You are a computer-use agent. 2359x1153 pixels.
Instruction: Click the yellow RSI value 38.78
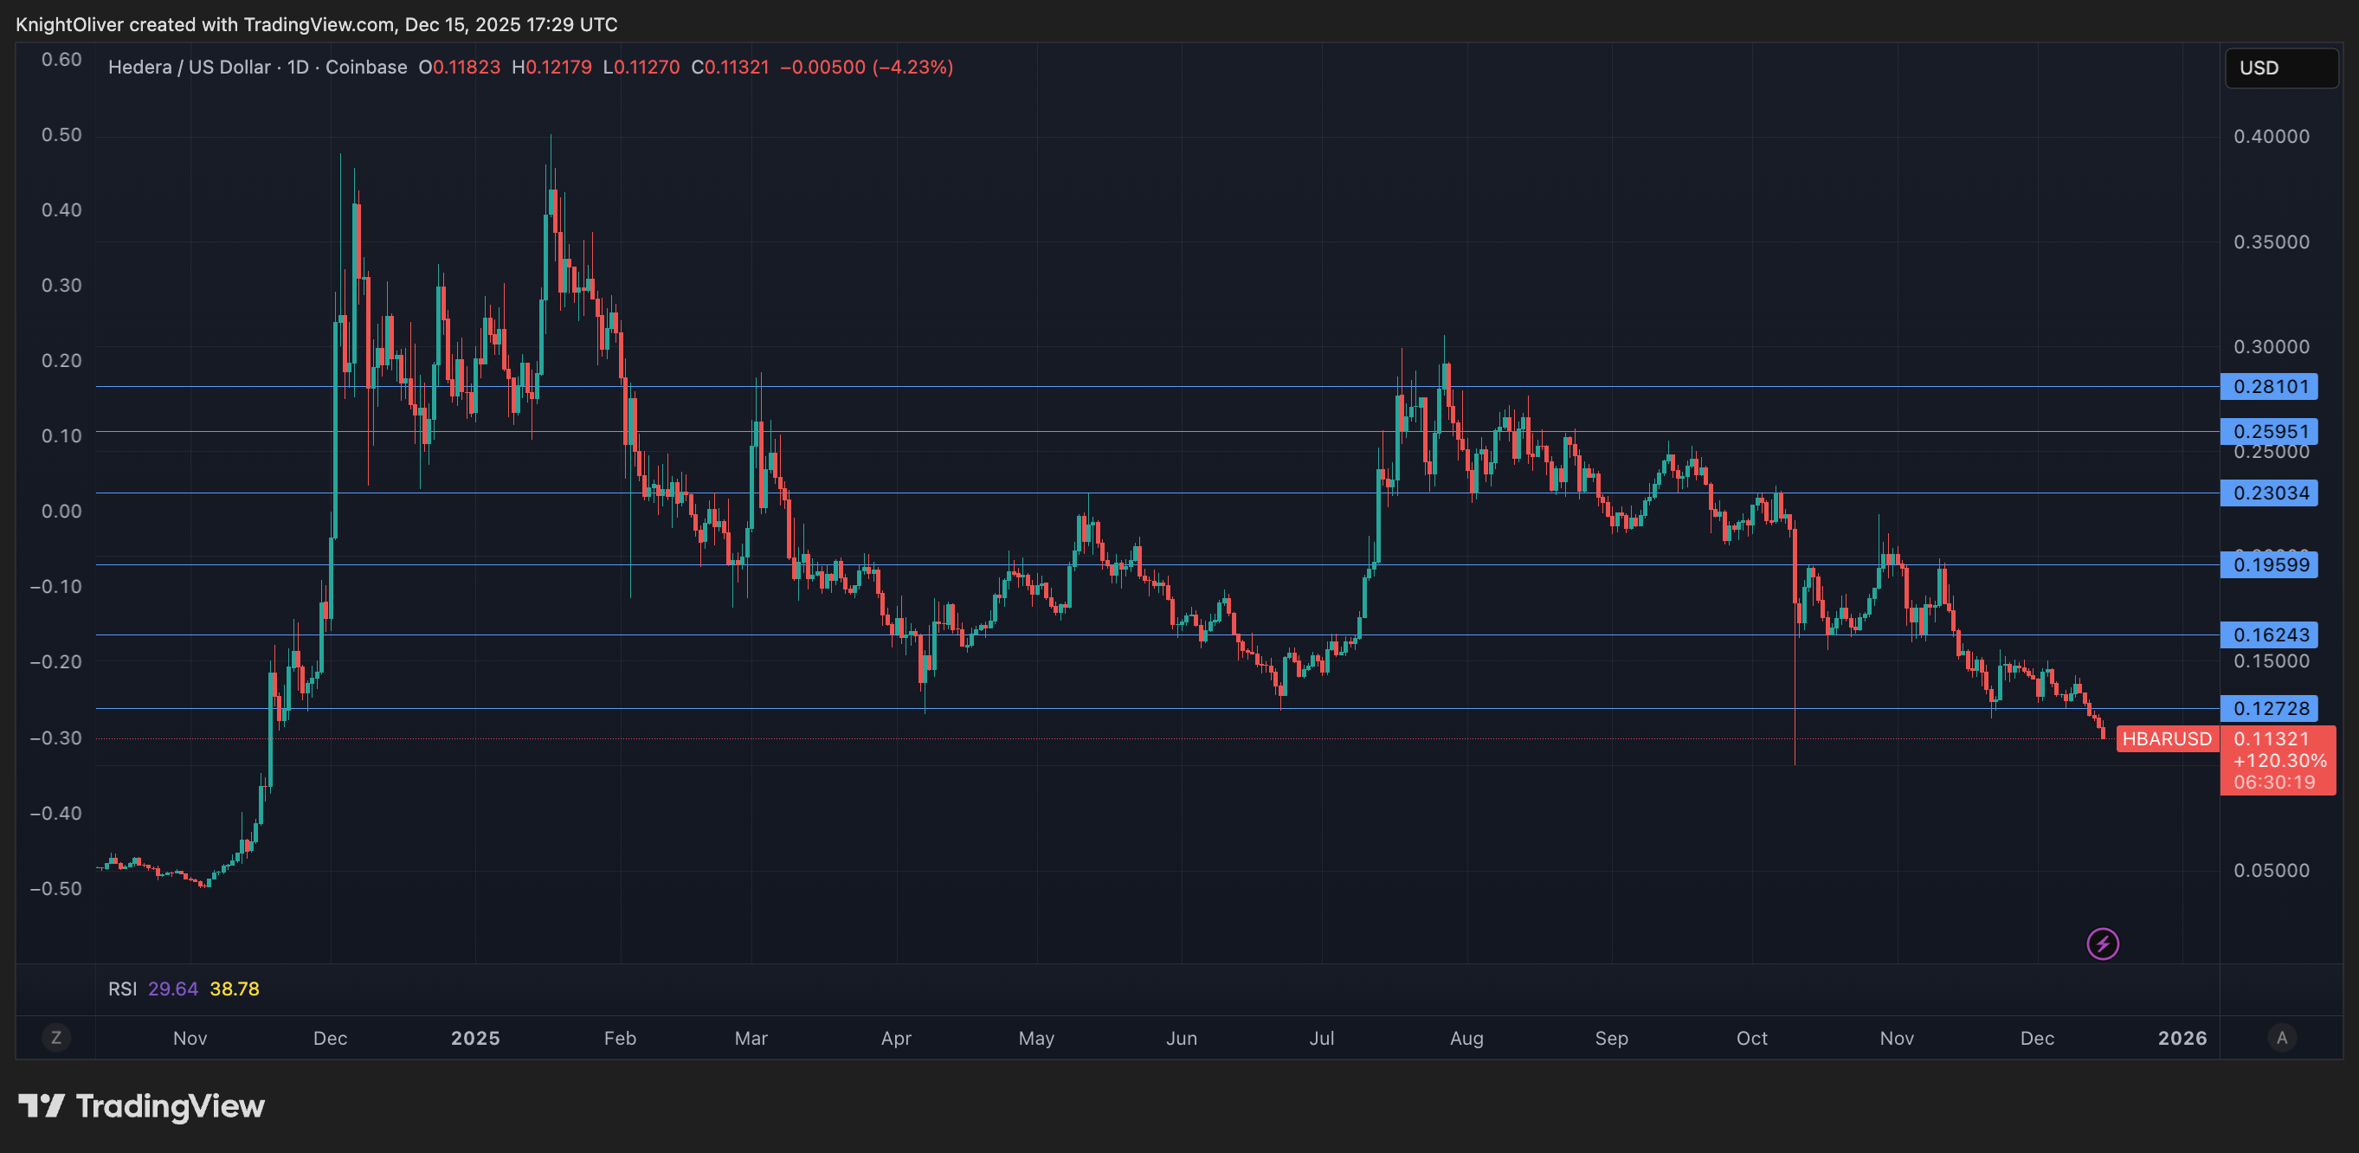[x=235, y=989]
